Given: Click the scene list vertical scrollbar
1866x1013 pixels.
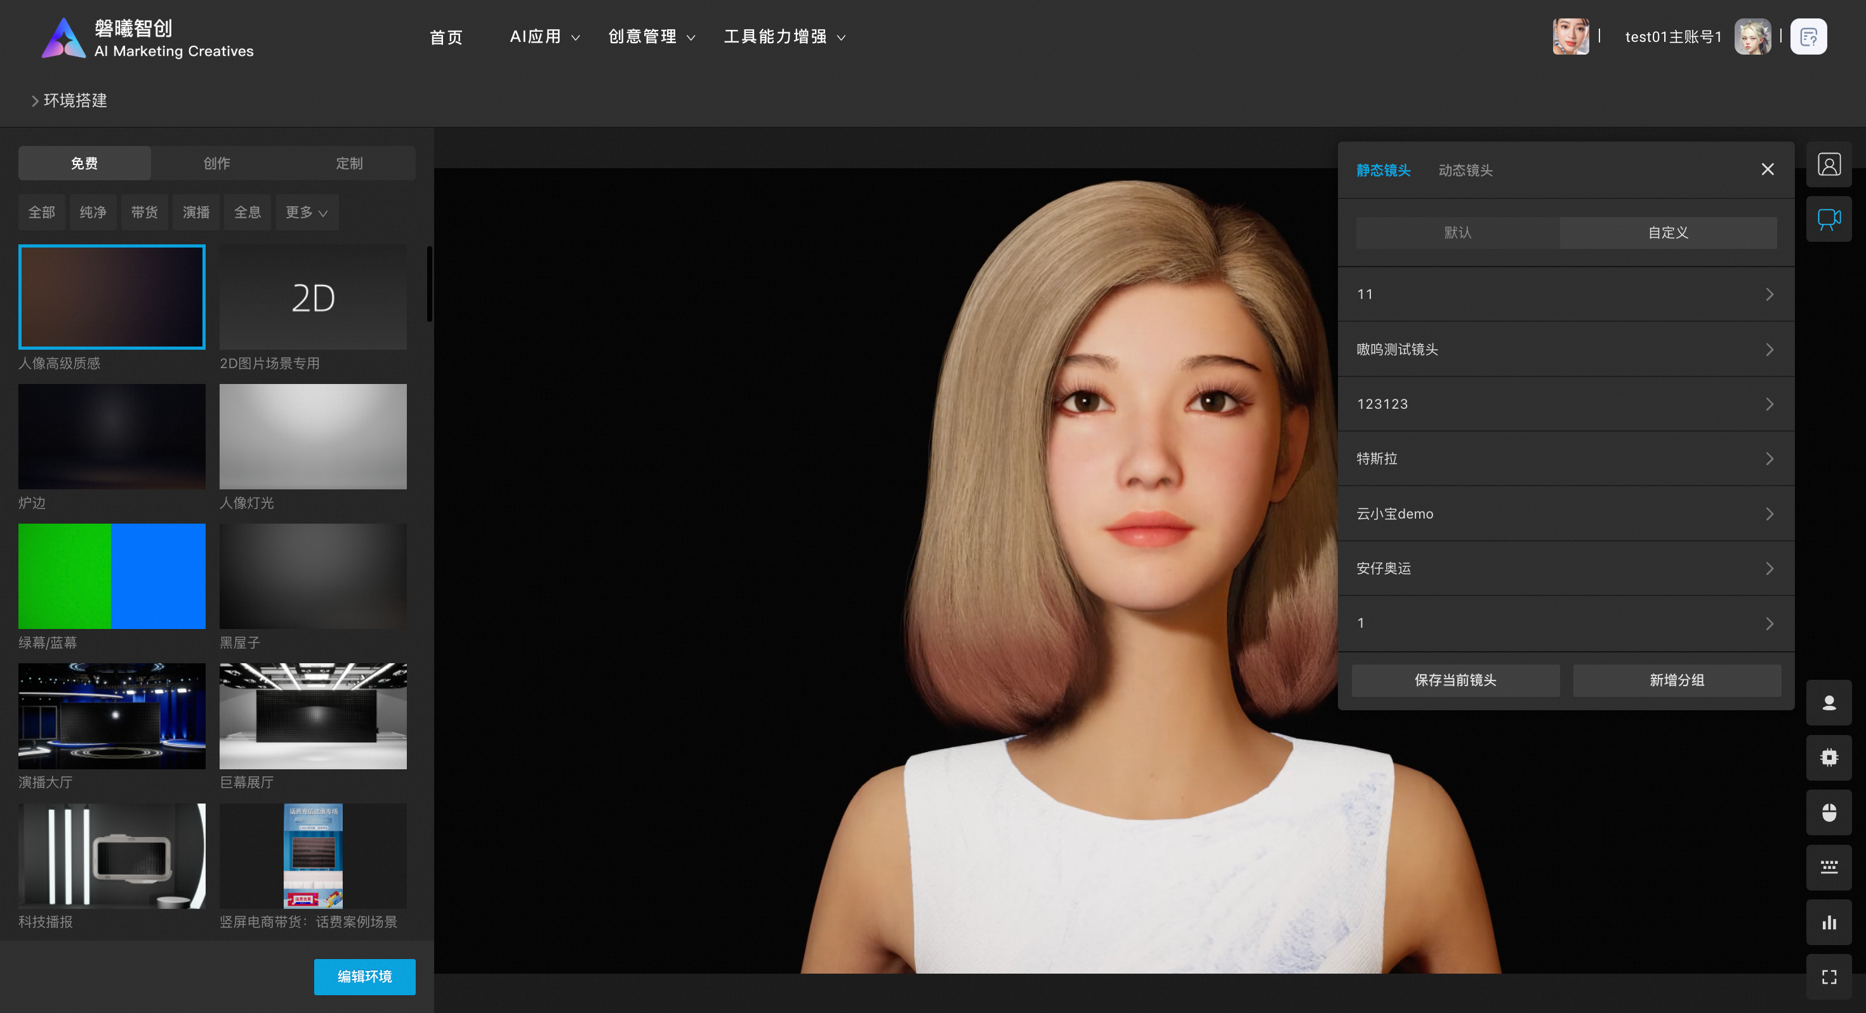Looking at the screenshot, I should click(x=430, y=284).
